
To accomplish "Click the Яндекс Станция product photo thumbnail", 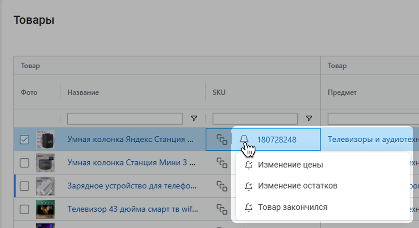I will [x=45, y=140].
